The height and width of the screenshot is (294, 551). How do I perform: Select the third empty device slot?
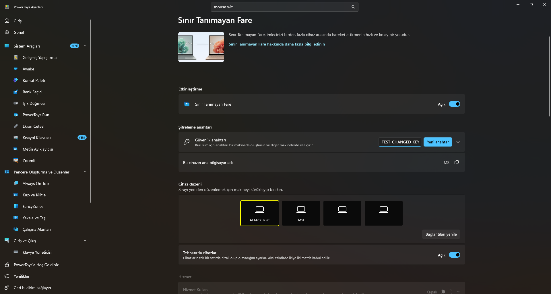coord(342,213)
